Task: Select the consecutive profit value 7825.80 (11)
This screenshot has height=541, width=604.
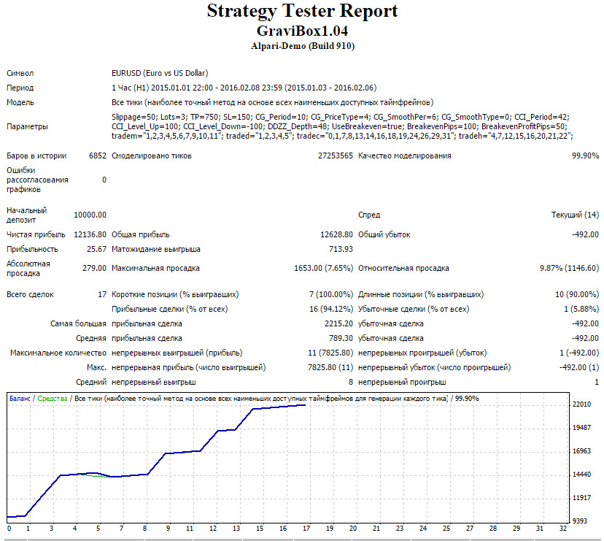Action: click(x=330, y=368)
